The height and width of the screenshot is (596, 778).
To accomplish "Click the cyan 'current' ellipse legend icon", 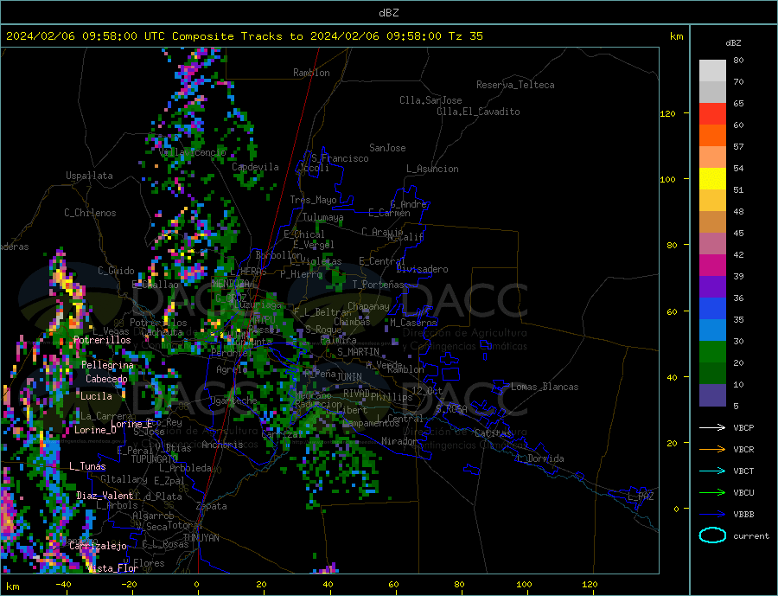I will coord(712,535).
